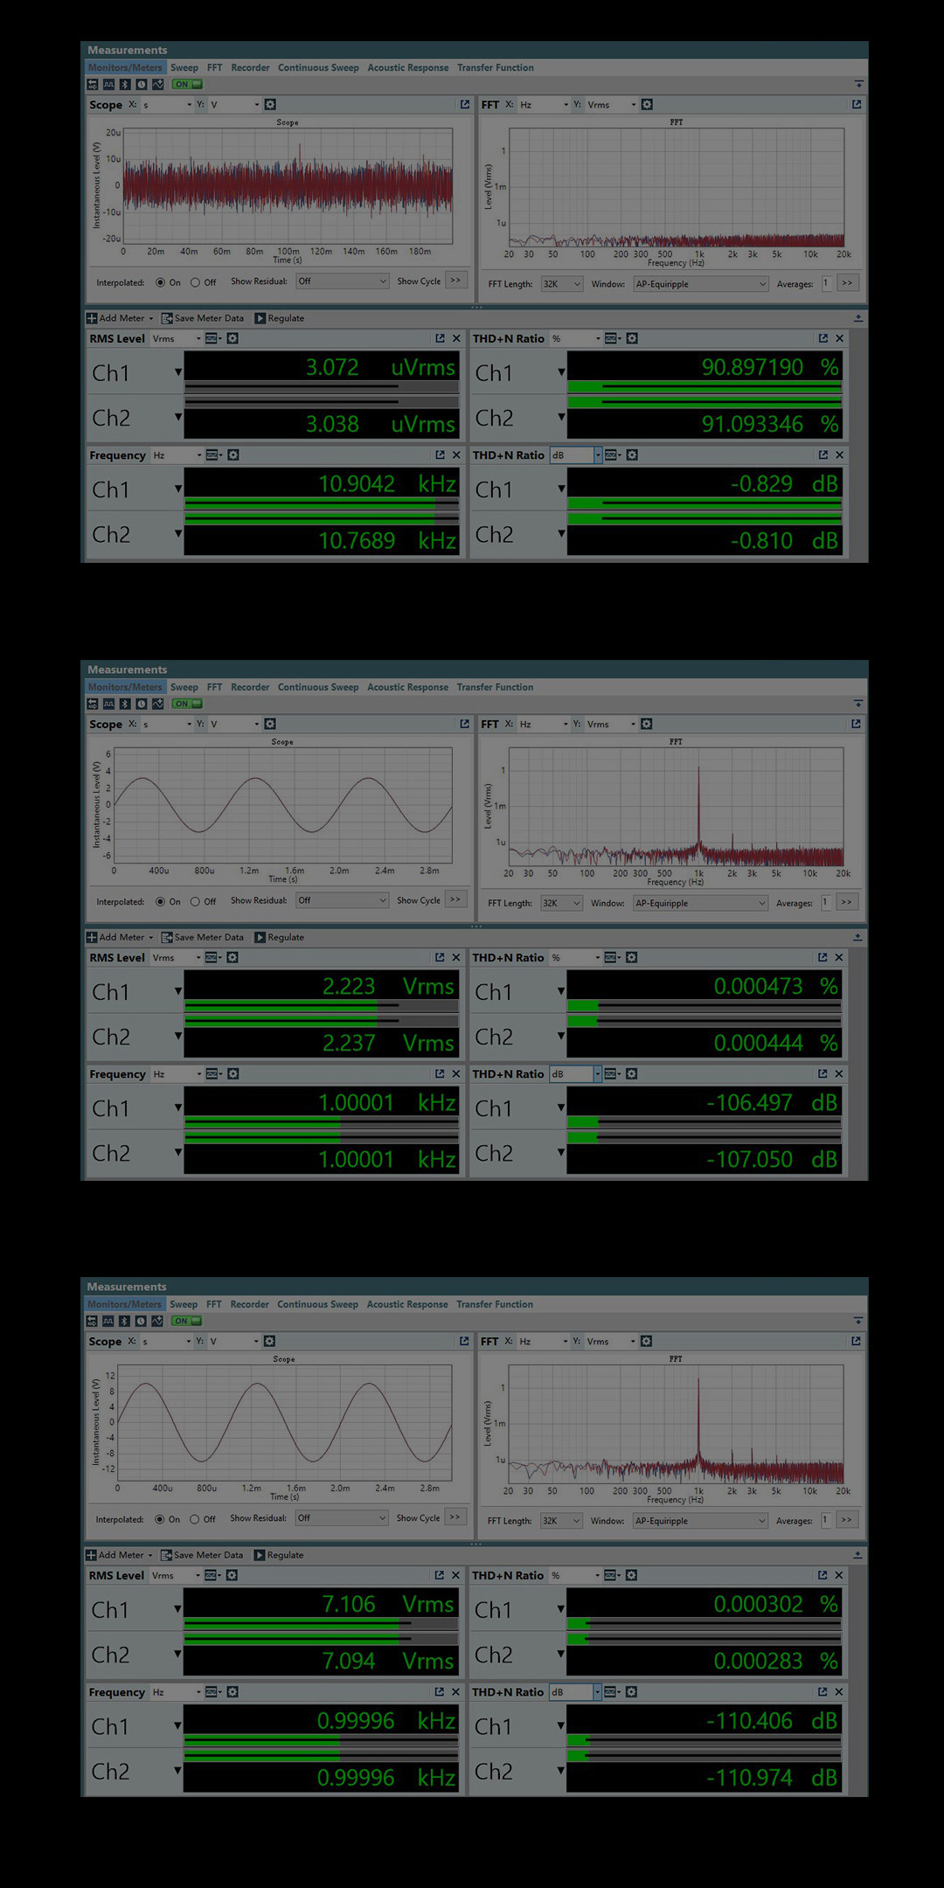This screenshot has width=944, height=1888.
Task: Select Interpolated On in the bottom panel Scope
Action: pos(160,1519)
